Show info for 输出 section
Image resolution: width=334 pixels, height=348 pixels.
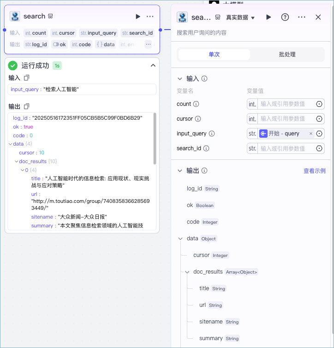204,171
